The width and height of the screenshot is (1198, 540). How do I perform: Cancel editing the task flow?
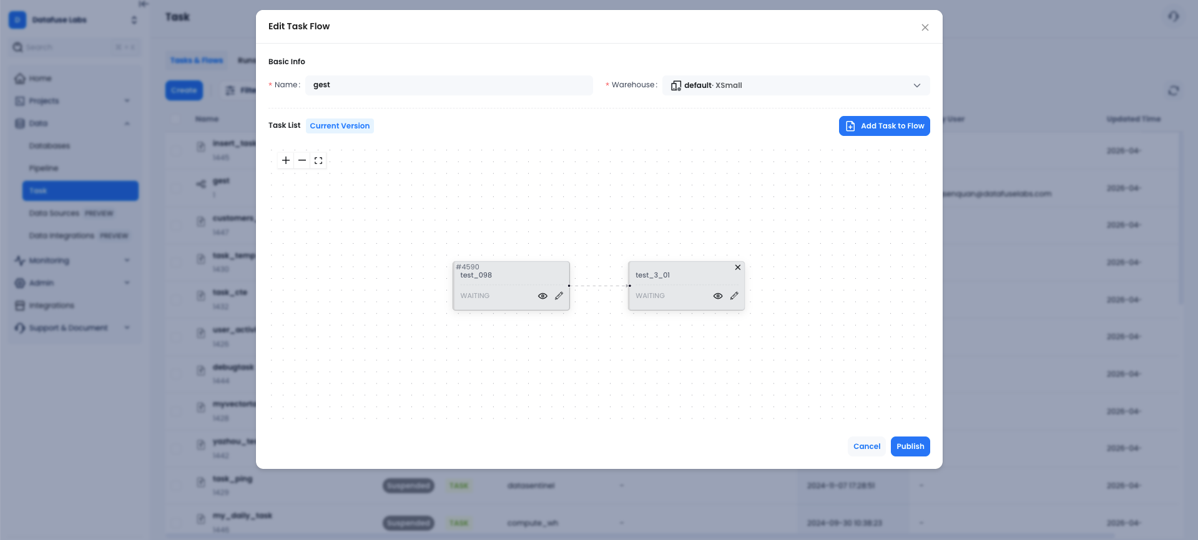pos(867,446)
